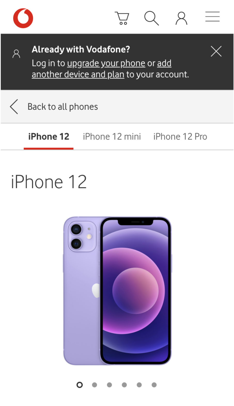Follow add another device and plan link
Screen dimensions: 234x406
click(x=102, y=69)
